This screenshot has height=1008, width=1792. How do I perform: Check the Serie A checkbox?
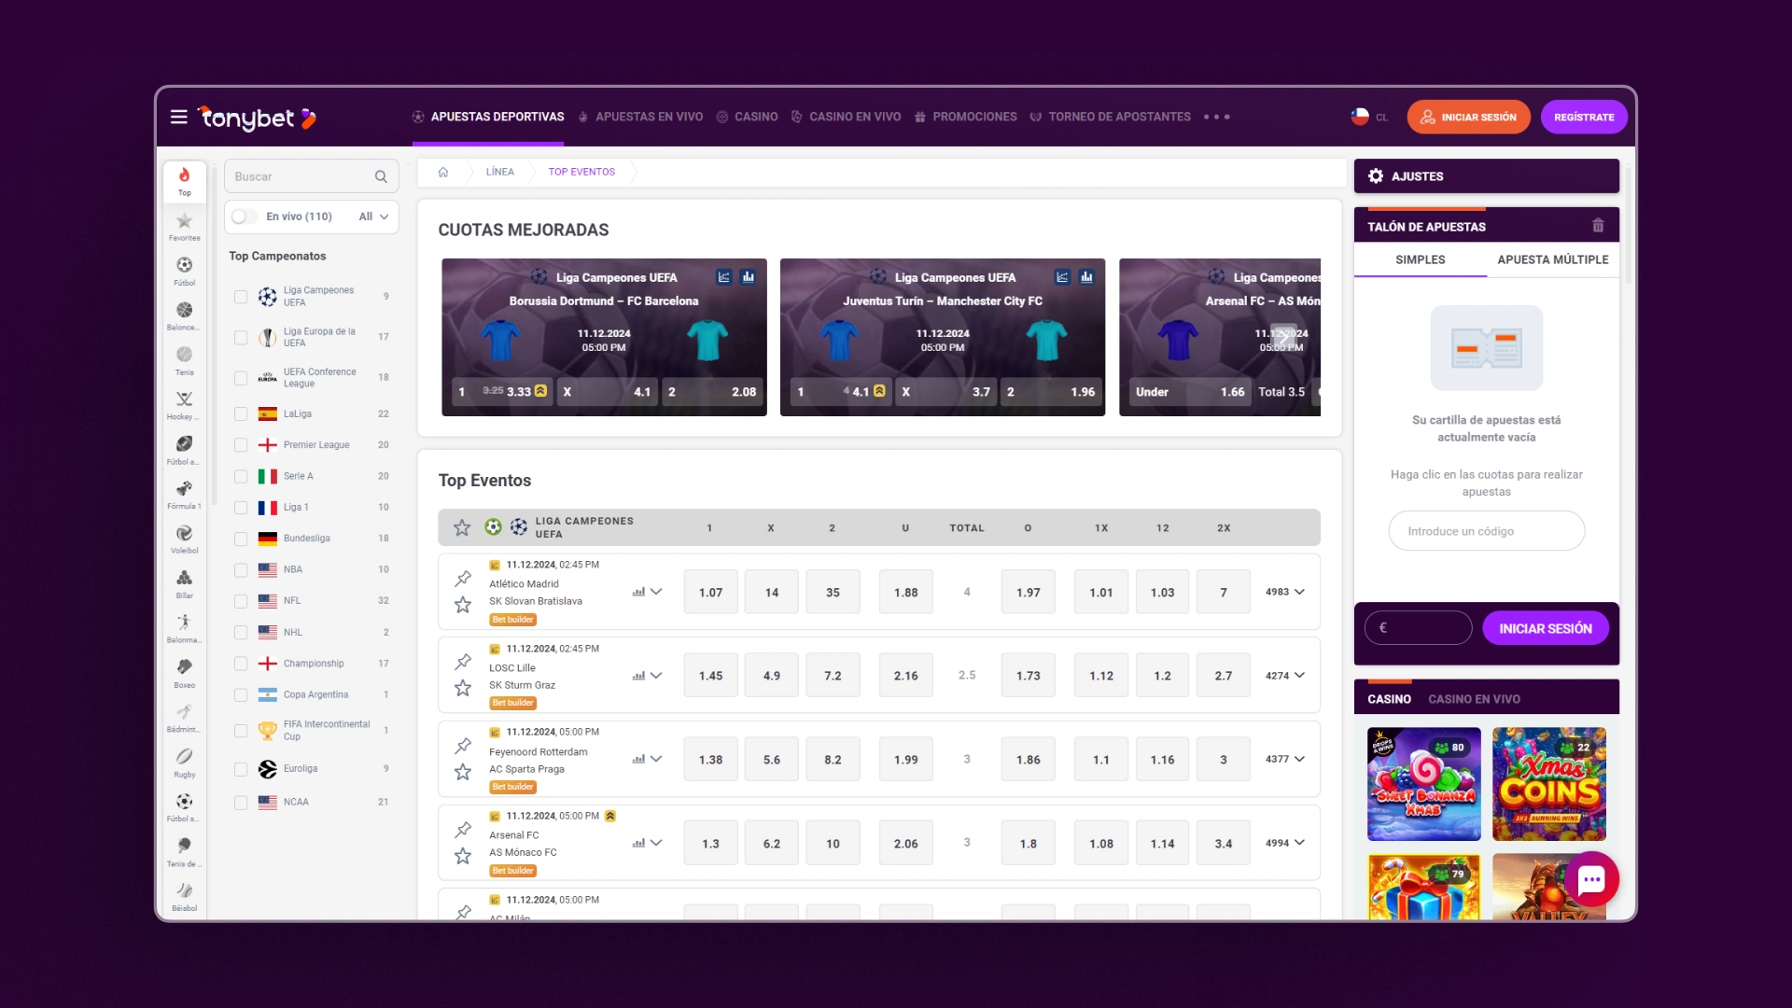[x=241, y=476]
